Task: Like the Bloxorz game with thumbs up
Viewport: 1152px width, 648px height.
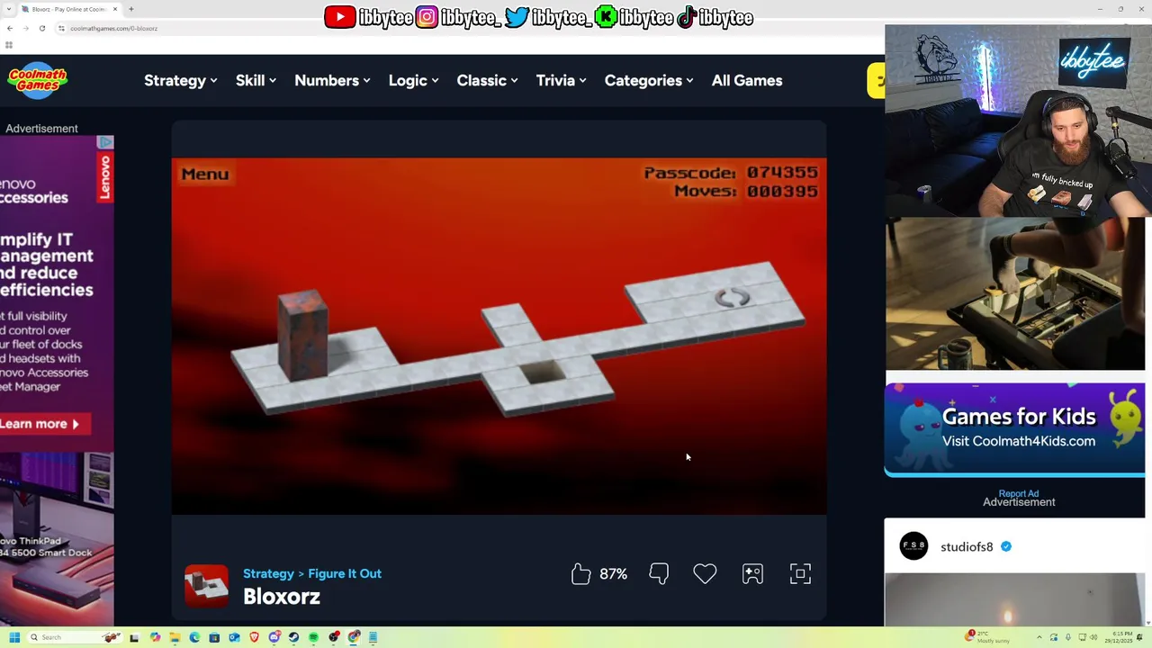Action: pos(580,573)
